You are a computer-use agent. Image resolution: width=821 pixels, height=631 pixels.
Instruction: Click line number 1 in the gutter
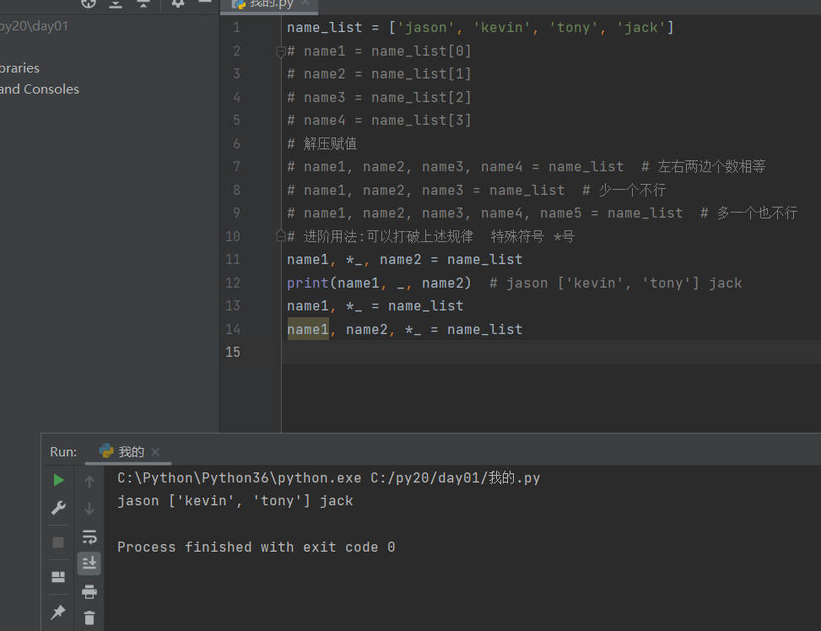[236, 27]
